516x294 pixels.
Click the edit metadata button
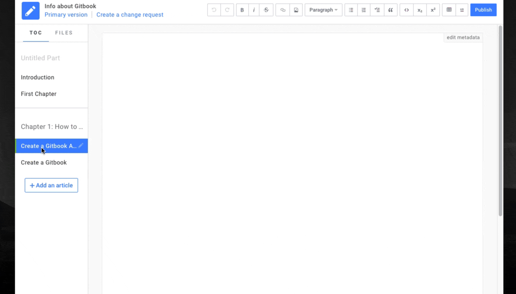(x=463, y=37)
